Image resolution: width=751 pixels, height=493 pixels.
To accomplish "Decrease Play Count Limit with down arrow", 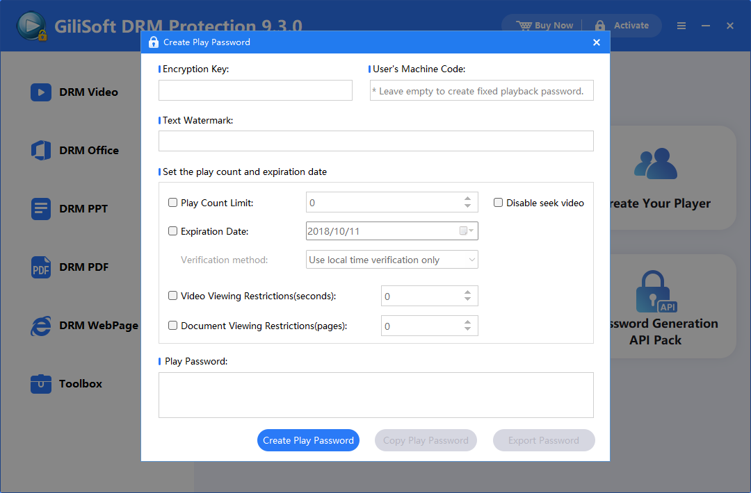I will [x=467, y=206].
